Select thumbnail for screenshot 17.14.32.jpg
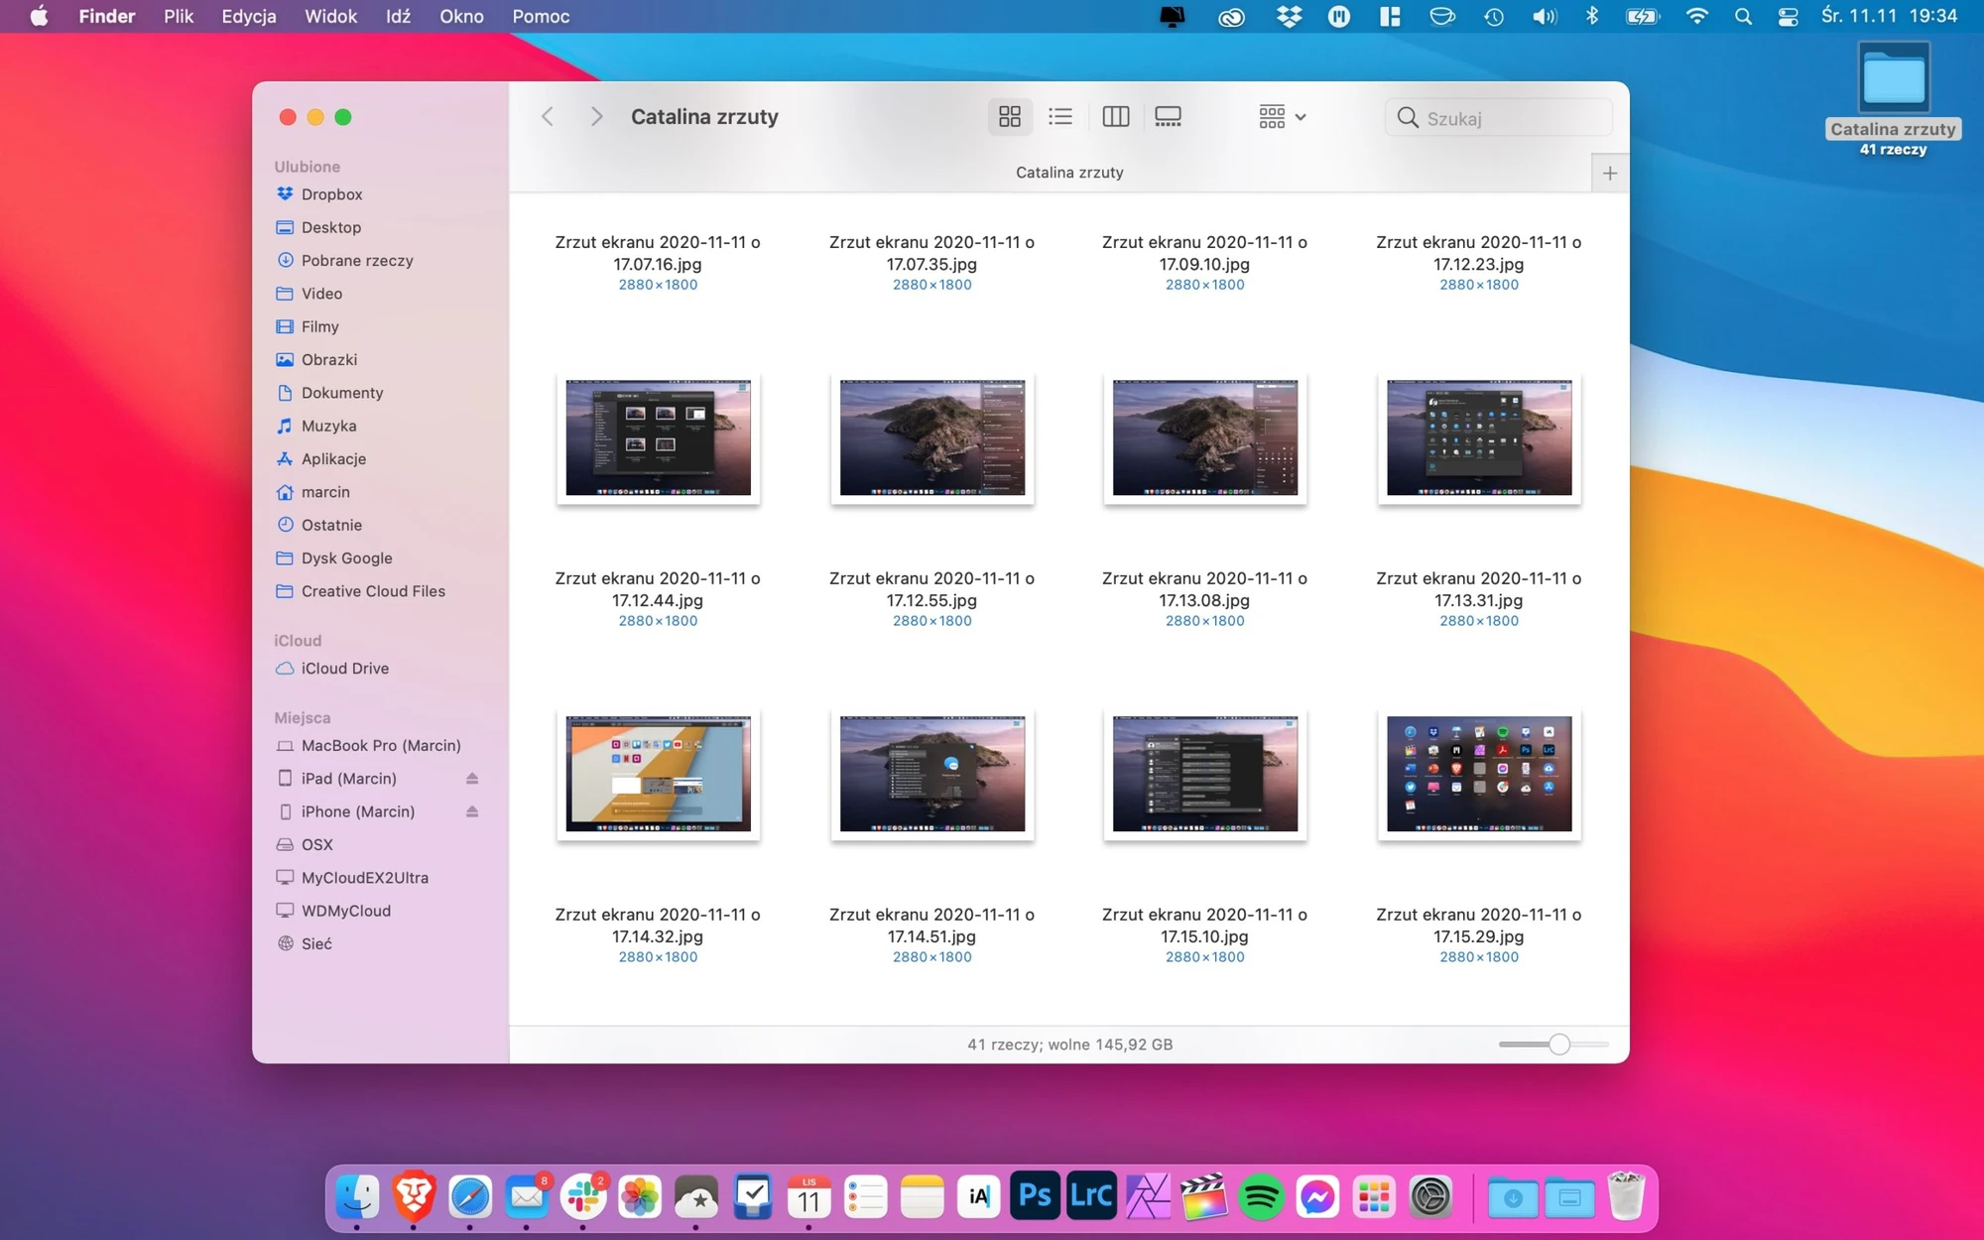 tap(658, 774)
